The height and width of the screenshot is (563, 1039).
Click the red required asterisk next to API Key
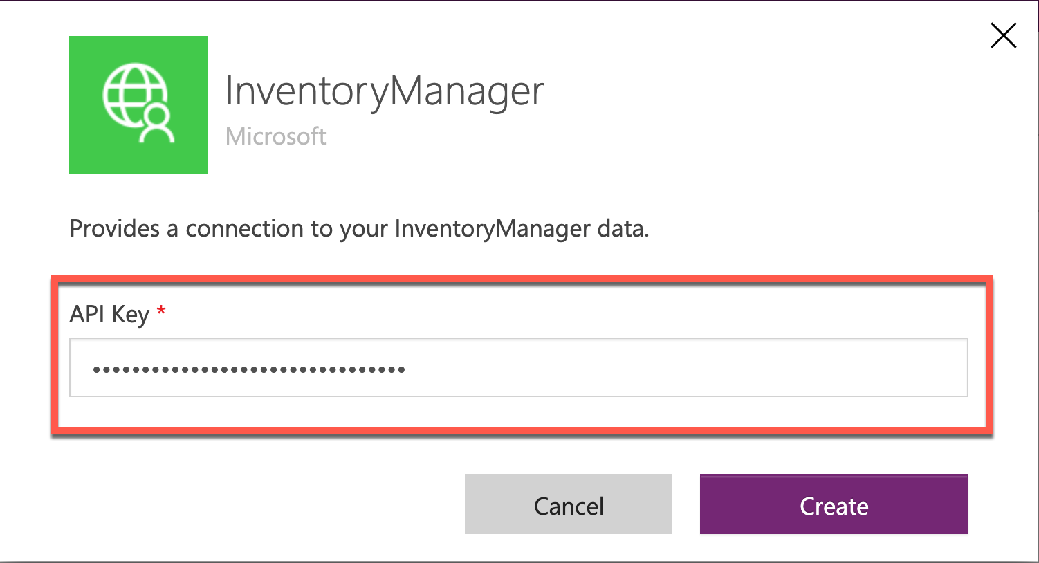click(160, 312)
